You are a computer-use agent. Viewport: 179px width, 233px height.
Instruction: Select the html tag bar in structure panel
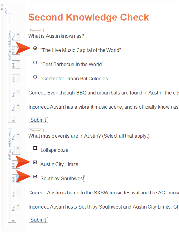(2, 114)
